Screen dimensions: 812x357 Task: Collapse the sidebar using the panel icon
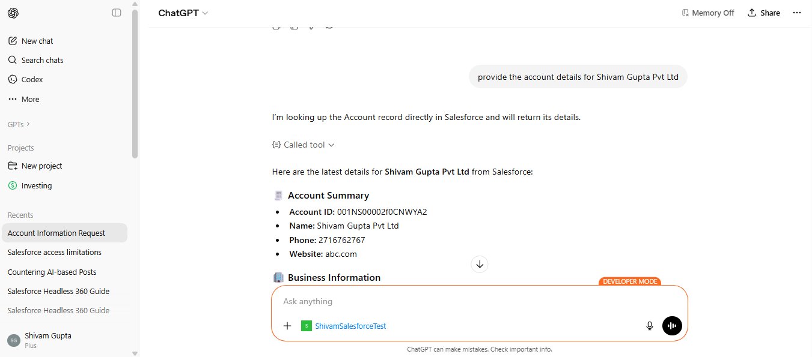116,12
